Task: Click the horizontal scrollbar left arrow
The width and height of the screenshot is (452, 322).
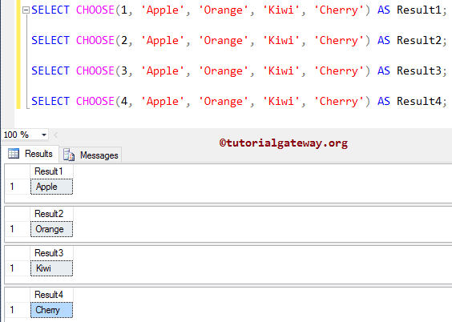Action: coord(55,135)
